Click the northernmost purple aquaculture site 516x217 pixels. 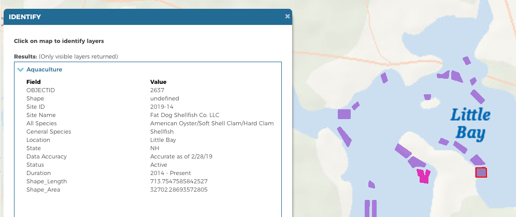tap(467, 61)
